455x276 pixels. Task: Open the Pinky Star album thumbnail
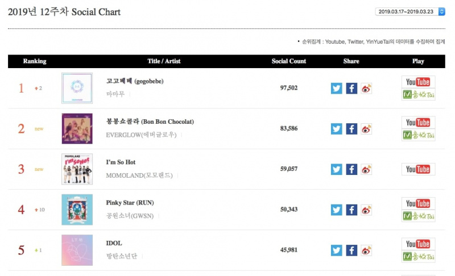(77, 210)
